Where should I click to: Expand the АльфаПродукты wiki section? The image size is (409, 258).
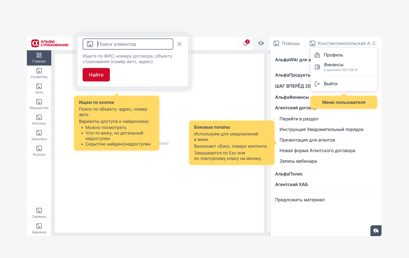click(x=293, y=75)
